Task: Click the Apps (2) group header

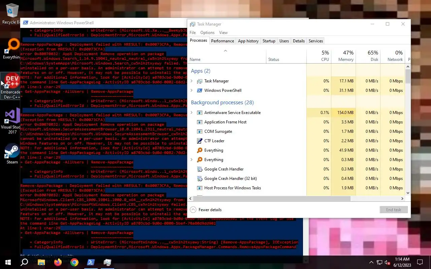Action: 201,71
